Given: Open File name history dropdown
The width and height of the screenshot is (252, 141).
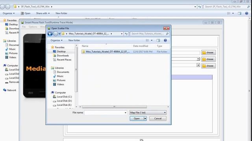Looking at the screenshot, I should pyautogui.click(x=125, y=113).
